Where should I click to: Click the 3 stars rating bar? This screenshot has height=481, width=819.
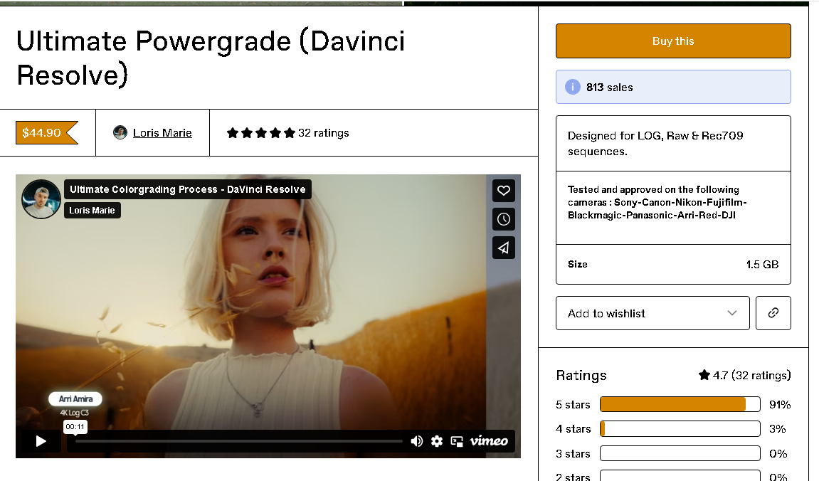tap(680, 453)
